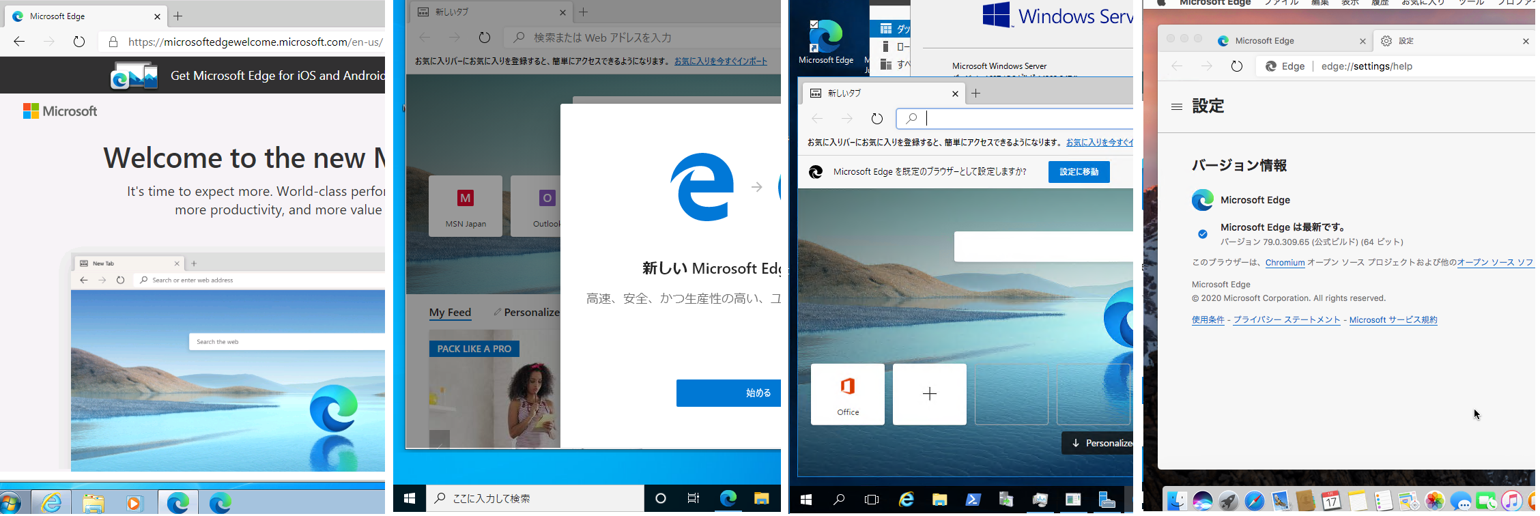Open Cortana circle on the Windows 10 taskbar
The image size is (1540, 516).
pyautogui.click(x=661, y=498)
